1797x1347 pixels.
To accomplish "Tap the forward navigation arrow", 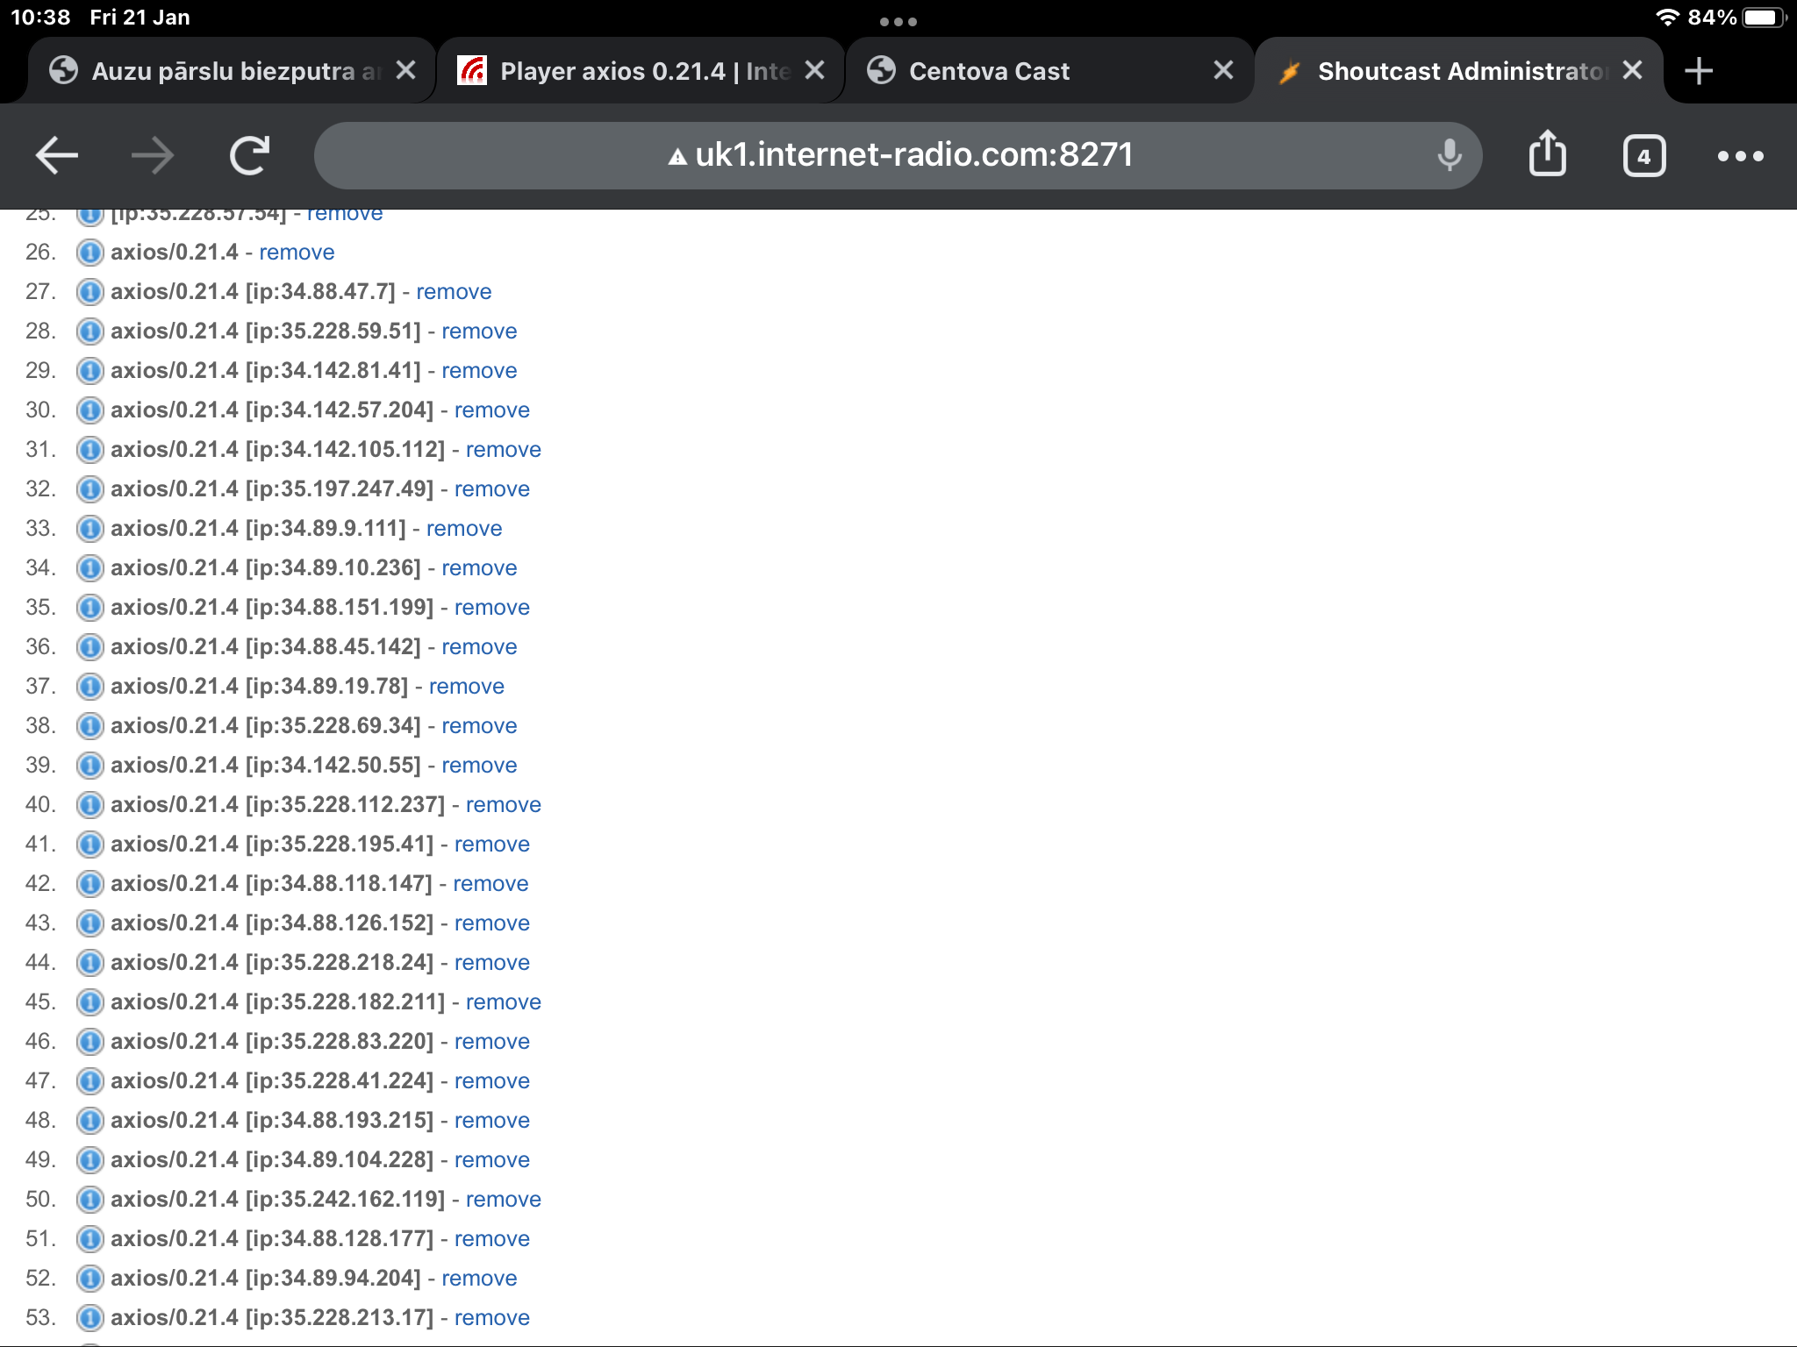I will [x=153, y=156].
